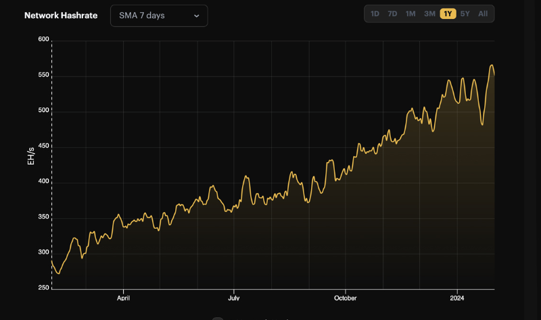
Task: Click the highest peak of the hashrate line
Action: pyautogui.click(x=492, y=65)
